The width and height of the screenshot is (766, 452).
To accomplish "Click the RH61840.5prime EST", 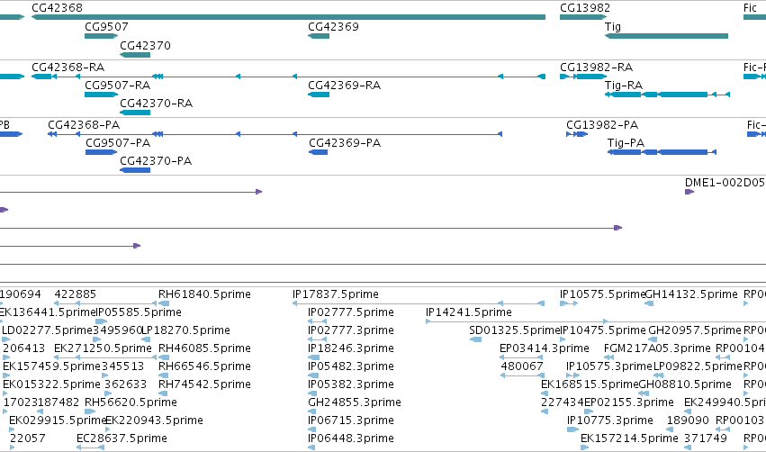I will pyautogui.click(x=164, y=303).
